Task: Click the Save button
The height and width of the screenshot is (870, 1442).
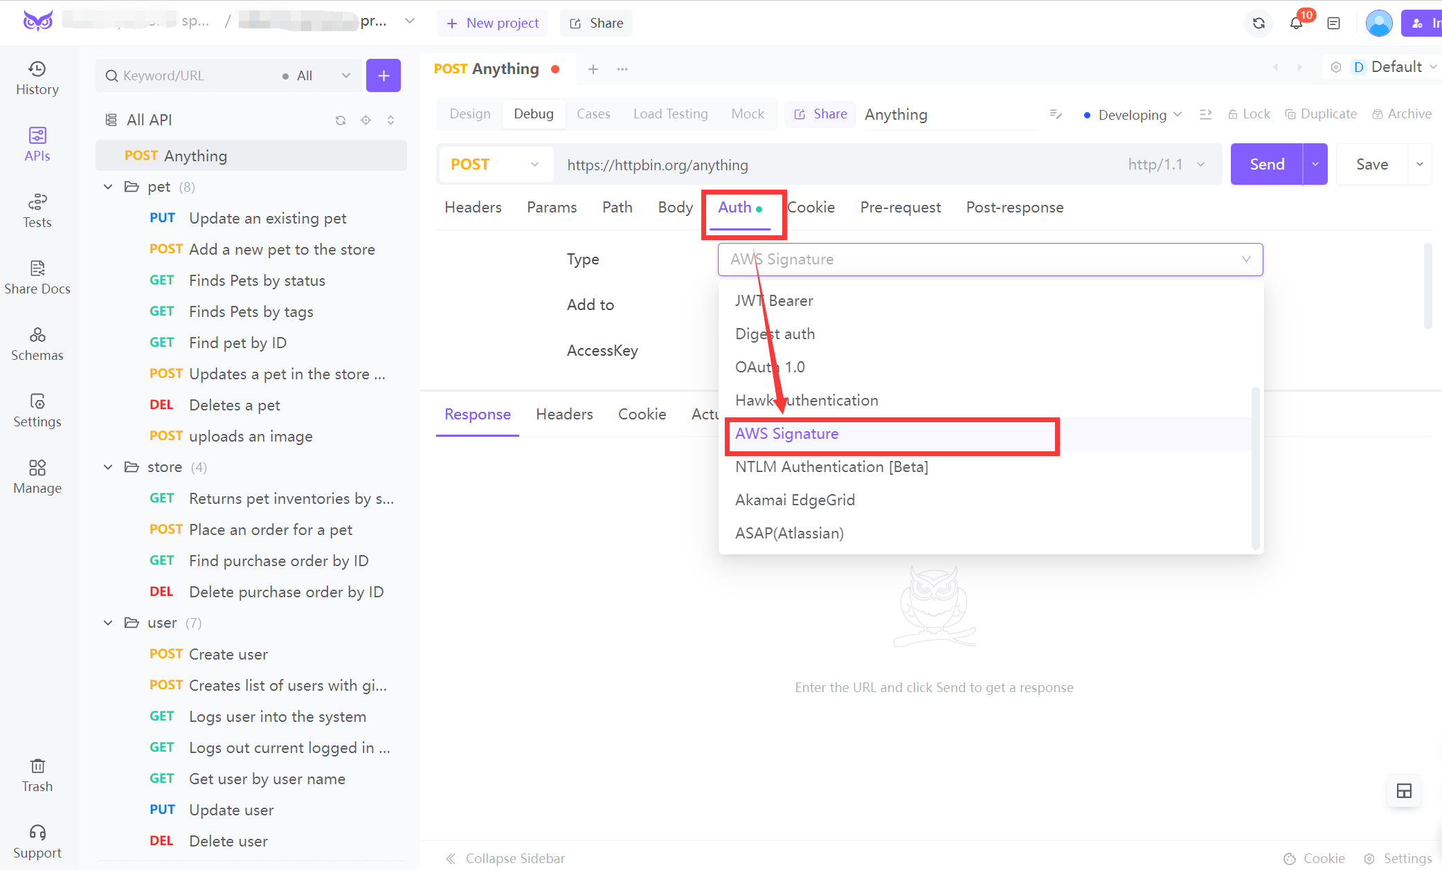Action: pyautogui.click(x=1374, y=164)
